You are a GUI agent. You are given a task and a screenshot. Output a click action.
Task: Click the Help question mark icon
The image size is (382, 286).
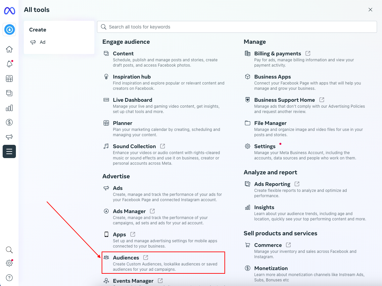[9, 277]
